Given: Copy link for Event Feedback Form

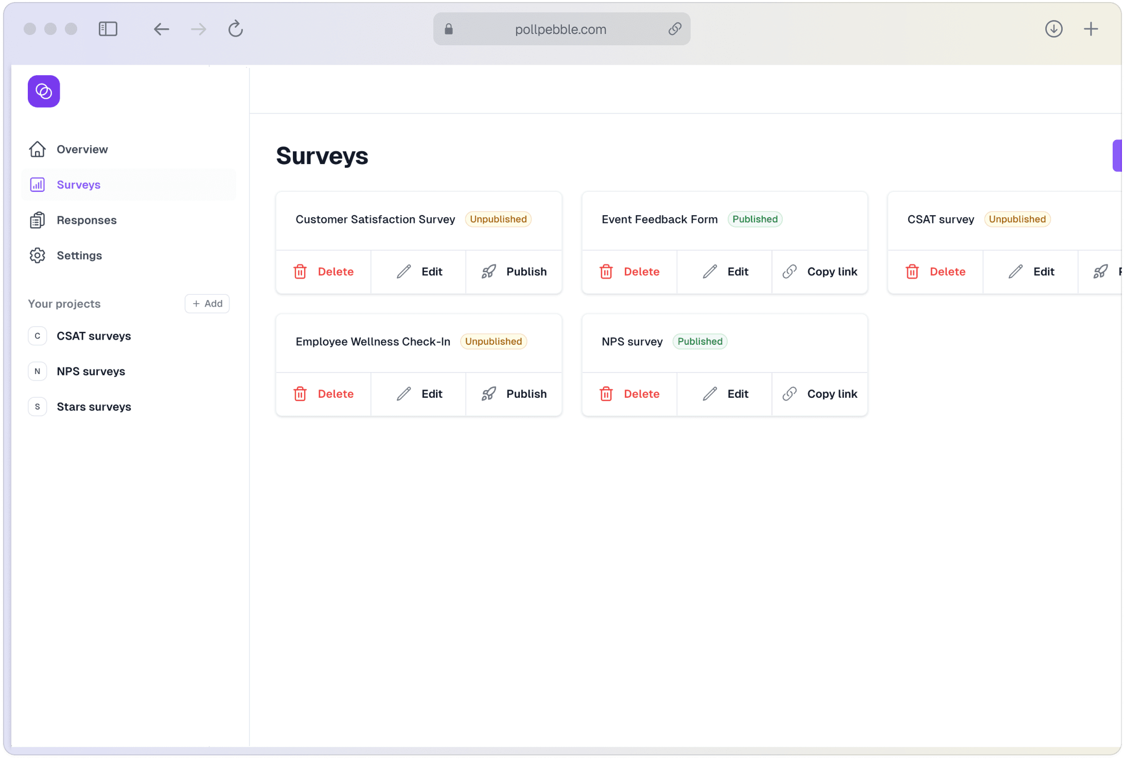Looking at the screenshot, I should [x=820, y=272].
